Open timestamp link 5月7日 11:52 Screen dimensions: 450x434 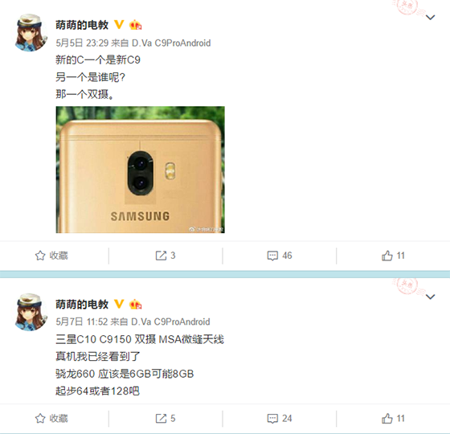(x=82, y=321)
